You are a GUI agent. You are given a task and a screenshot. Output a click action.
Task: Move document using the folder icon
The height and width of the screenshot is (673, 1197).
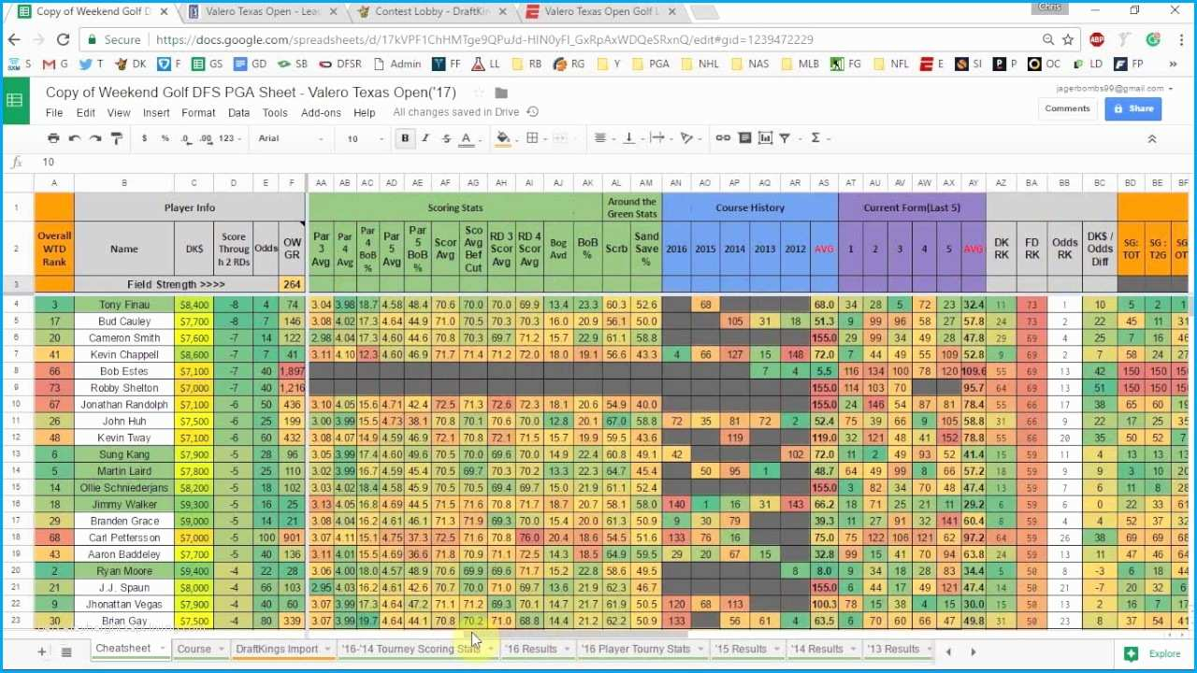point(501,93)
